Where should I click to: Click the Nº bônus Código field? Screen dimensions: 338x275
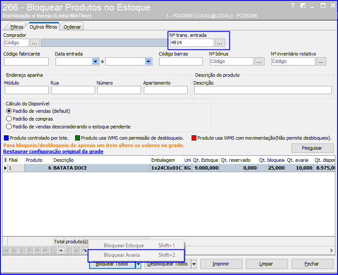tap(232, 62)
